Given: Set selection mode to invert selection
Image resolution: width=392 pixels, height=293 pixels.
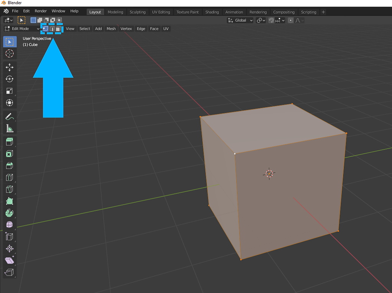Looking at the screenshot, I should click(x=53, y=20).
